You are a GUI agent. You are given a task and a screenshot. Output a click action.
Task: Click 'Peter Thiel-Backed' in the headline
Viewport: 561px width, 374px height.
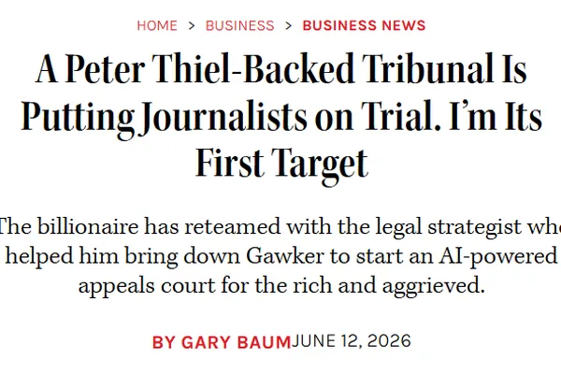[x=209, y=69]
